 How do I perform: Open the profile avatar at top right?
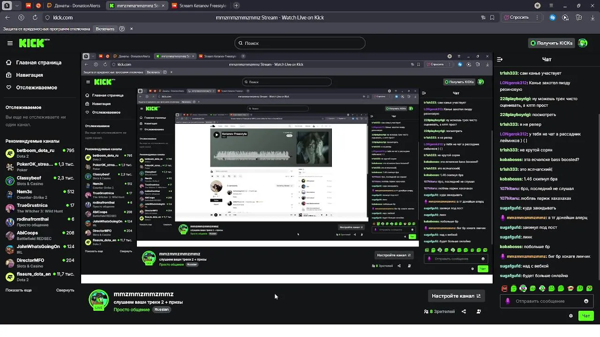click(x=583, y=43)
